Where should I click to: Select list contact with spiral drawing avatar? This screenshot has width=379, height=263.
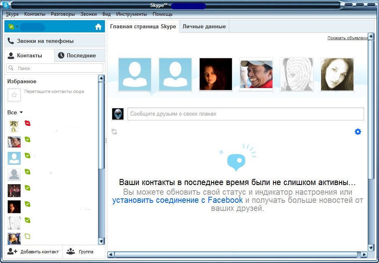point(14,223)
